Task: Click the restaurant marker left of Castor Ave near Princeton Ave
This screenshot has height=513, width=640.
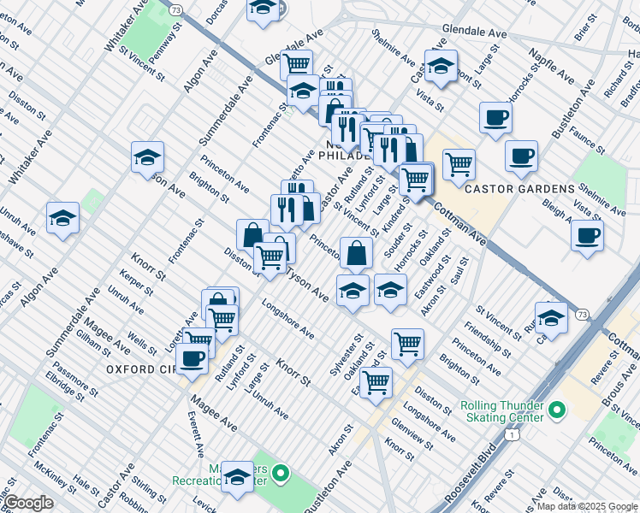Action: pos(287,211)
